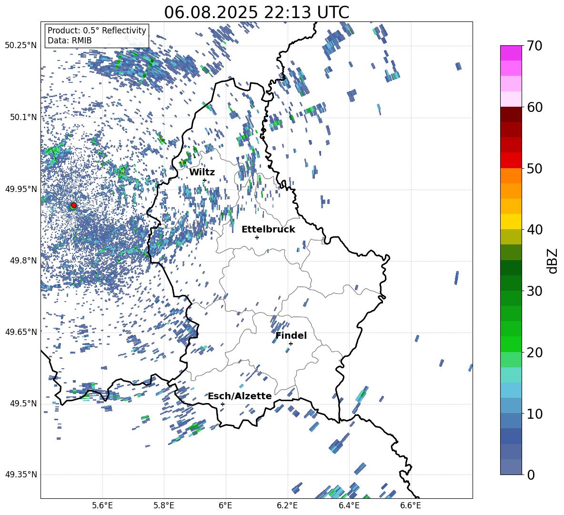Click the magenta swatch at colorbar top

tap(511, 53)
